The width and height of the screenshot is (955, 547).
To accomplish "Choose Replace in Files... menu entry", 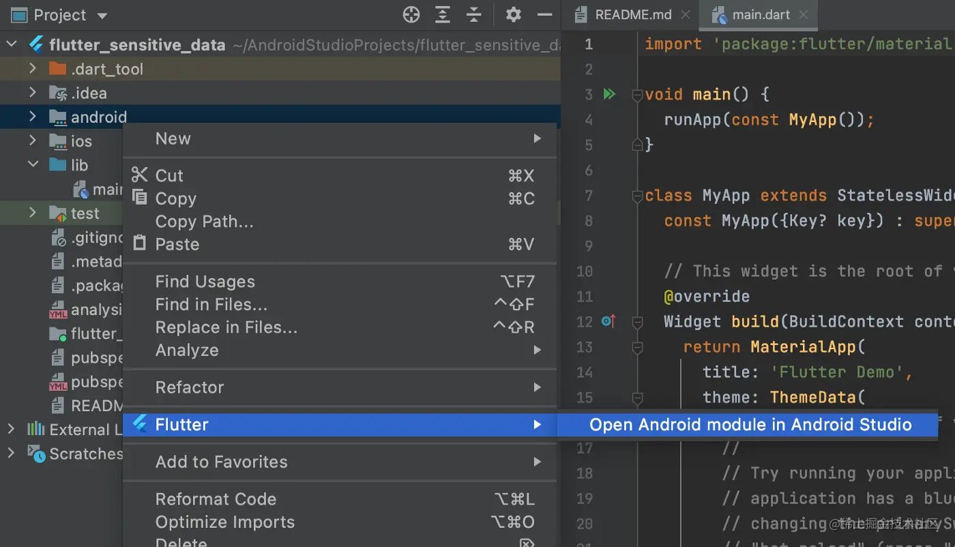I will [x=340, y=327].
